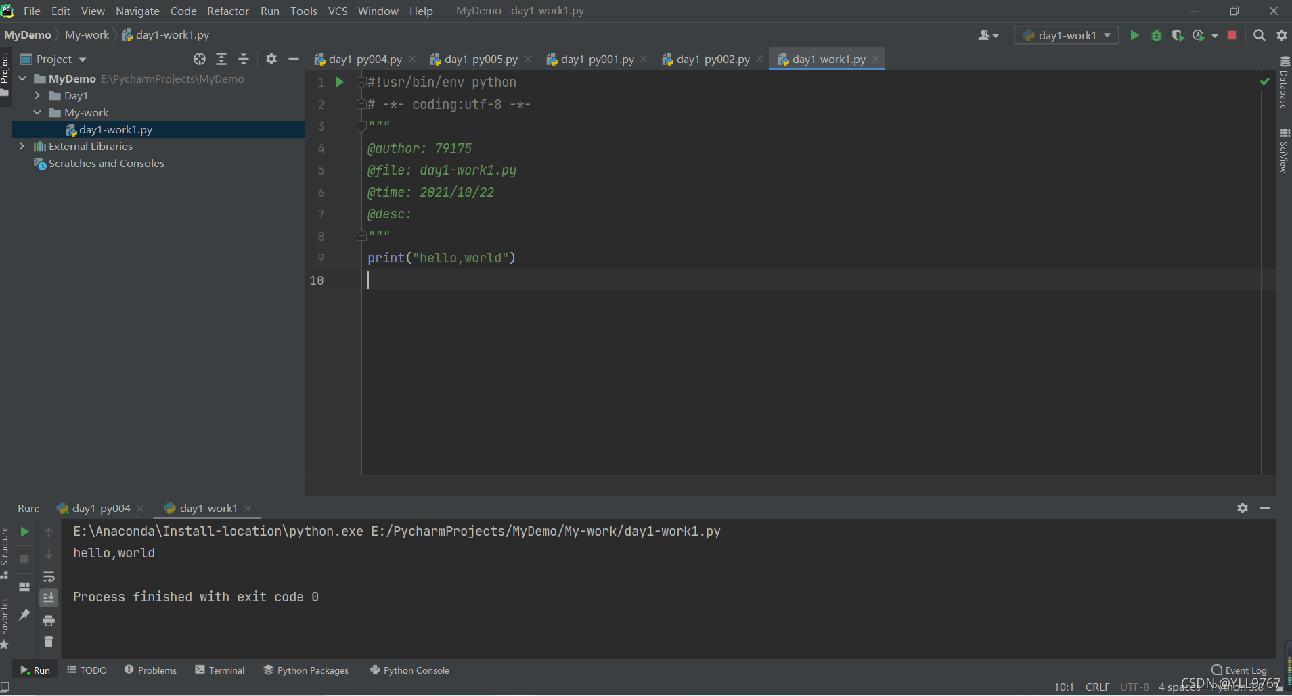Open IDE settings gear at top right
Screen dimensions: 1292x696
tap(1282, 35)
